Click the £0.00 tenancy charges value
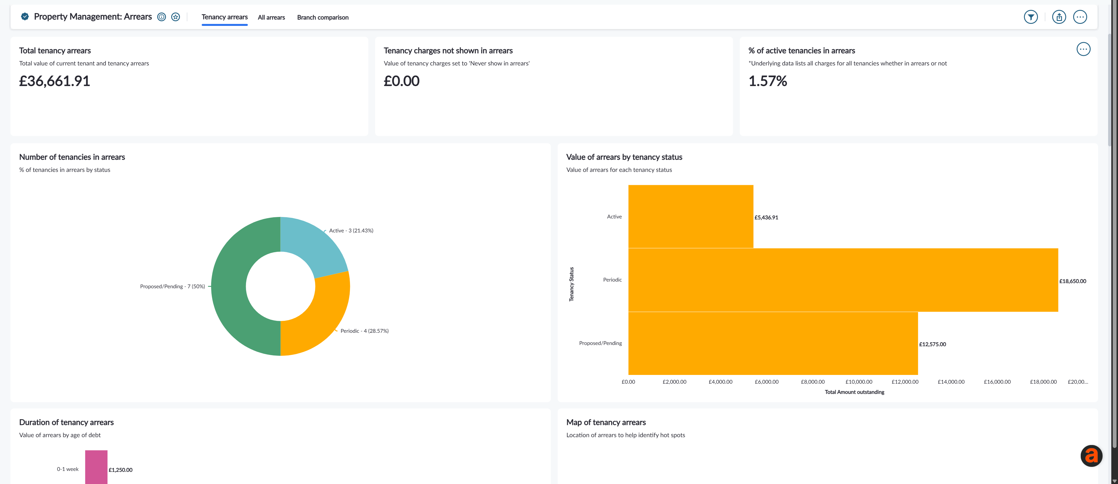 pyautogui.click(x=401, y=81)
